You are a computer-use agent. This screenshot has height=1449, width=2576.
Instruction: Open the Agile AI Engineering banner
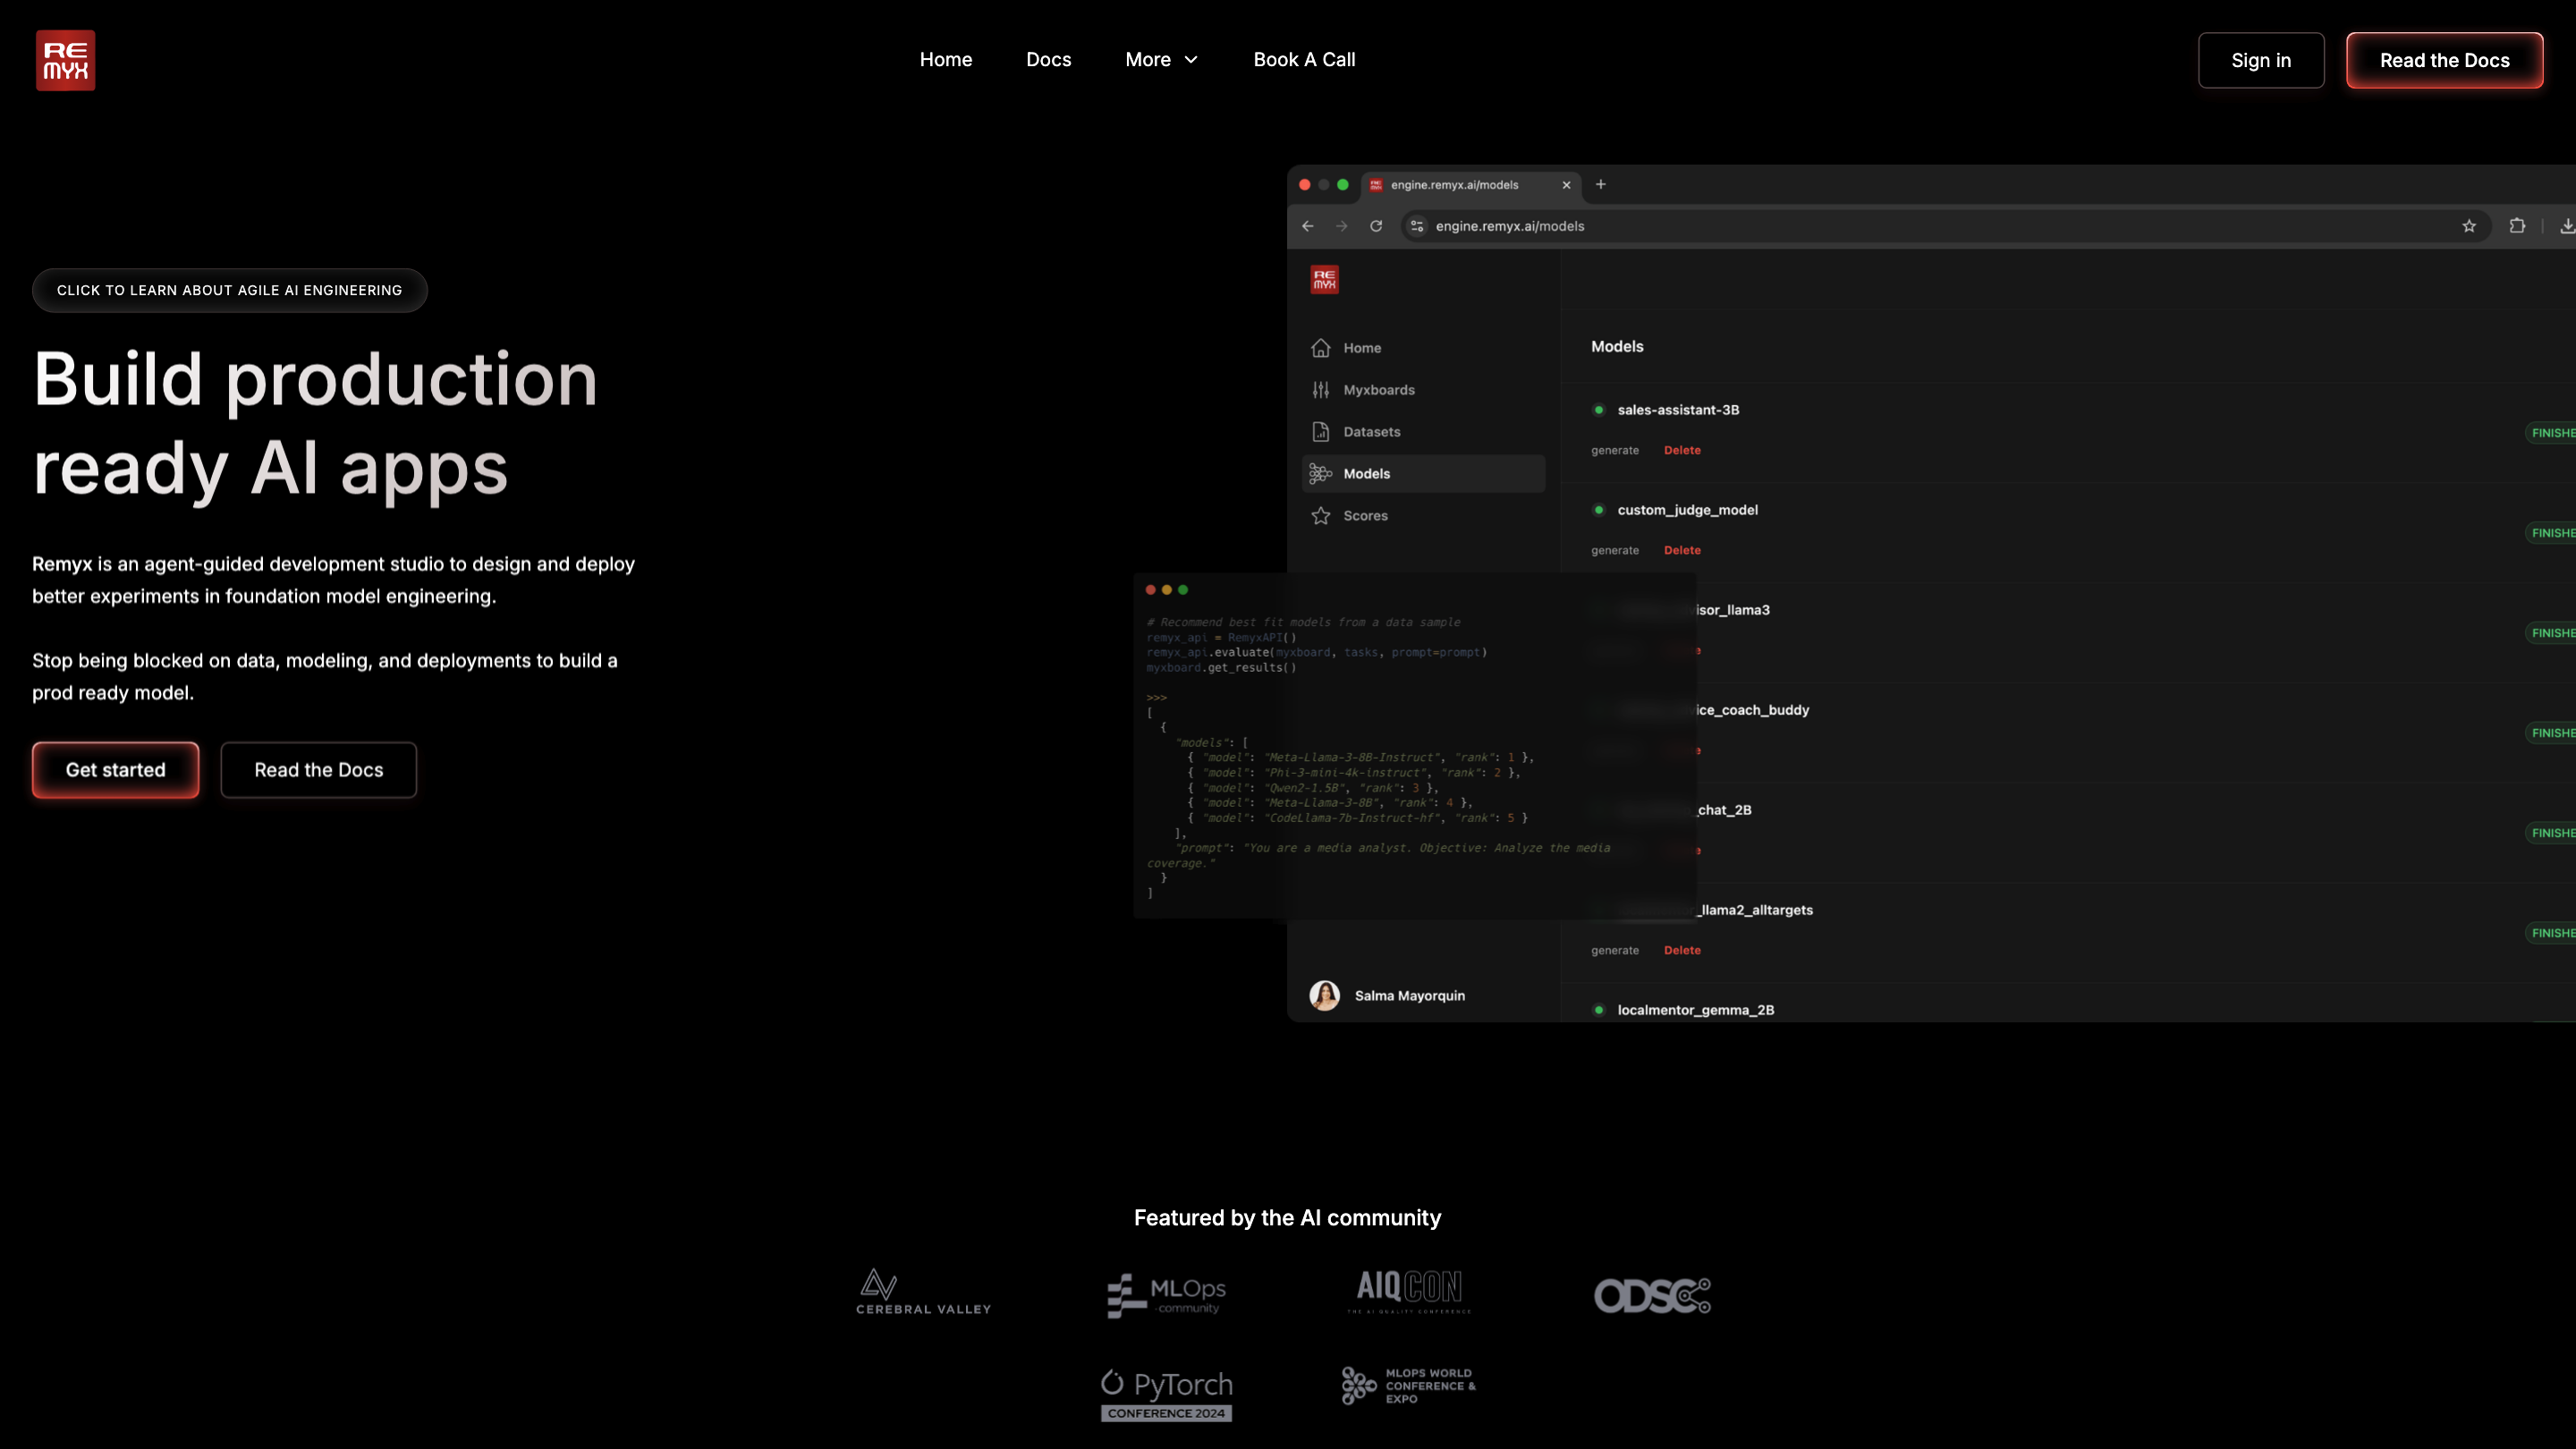click(x=229, y=290)
